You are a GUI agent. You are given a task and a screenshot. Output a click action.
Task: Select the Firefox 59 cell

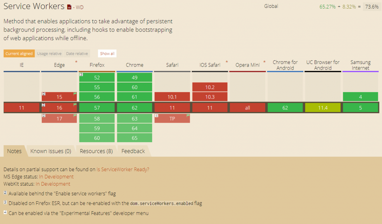tap(97, 128)
